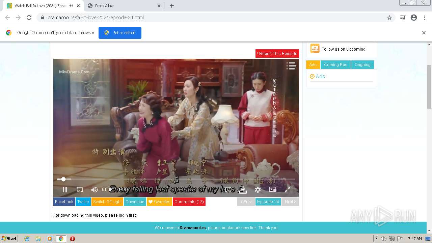The height and width of the screenshot is (243, 432).
Task: Open the network tray icon
Action: click(392, 239)
